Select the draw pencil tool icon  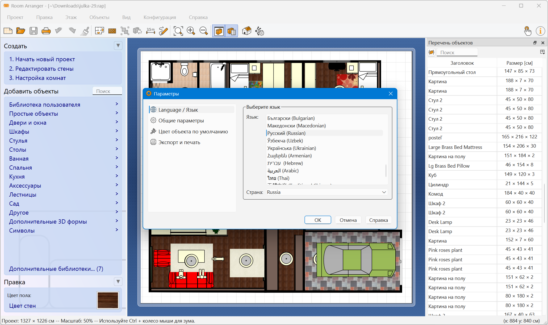(163, 31)
